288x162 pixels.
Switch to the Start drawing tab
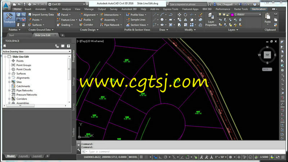(x=12, y=35)
